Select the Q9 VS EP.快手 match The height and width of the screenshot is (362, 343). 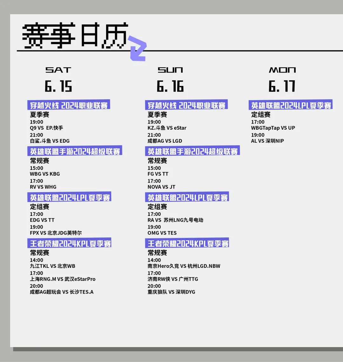click(46, 128)
